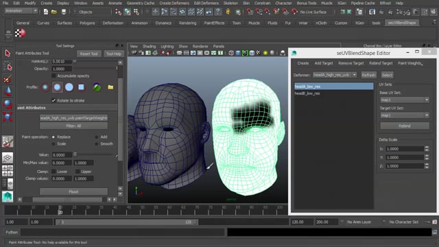Viewport: 439px width, 247px height.
Task: Click Save Scene disk icon
Action: [x=64, y=12]
